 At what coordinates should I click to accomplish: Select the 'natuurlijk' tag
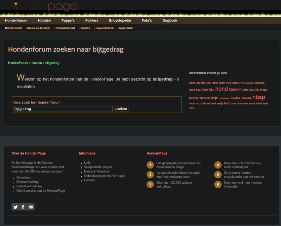click(246, 98)
